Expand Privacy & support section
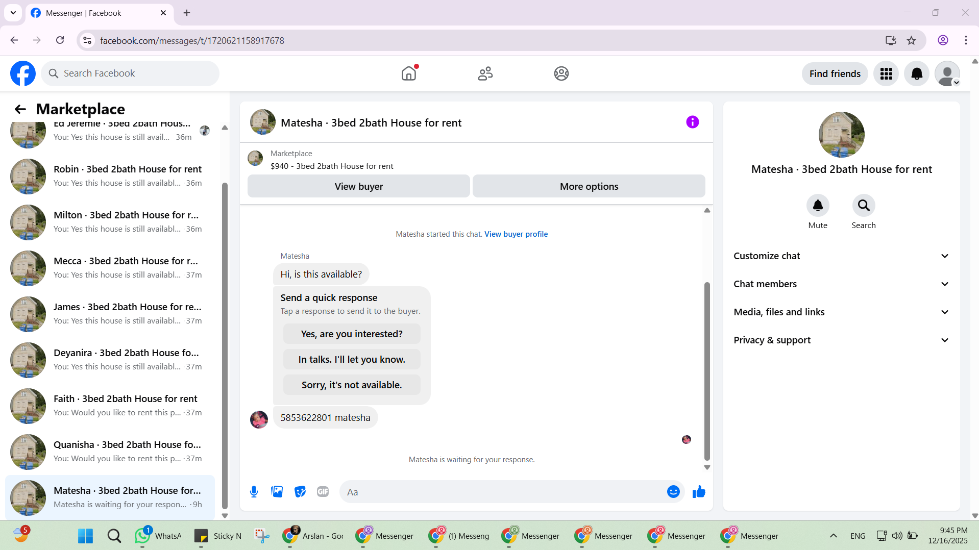The image size is (979, 550). coord(842,340)
